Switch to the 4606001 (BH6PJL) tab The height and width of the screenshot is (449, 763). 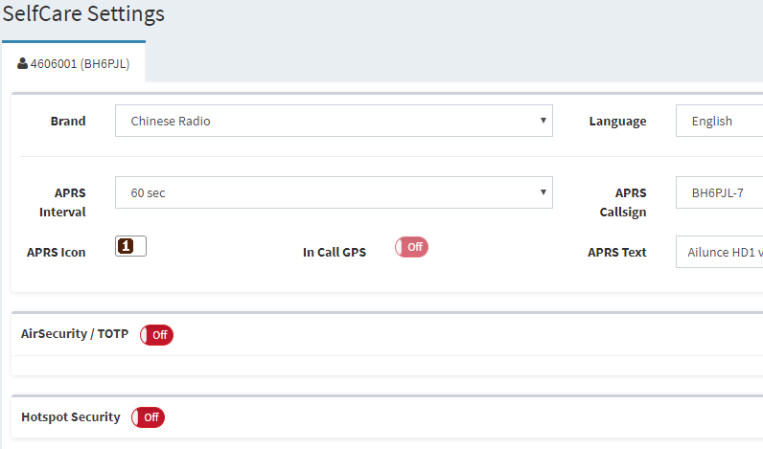pyautogui.click(x=74, y=64)
